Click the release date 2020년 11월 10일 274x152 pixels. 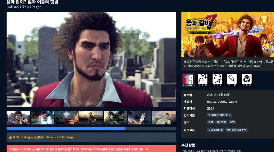point(218,95)
